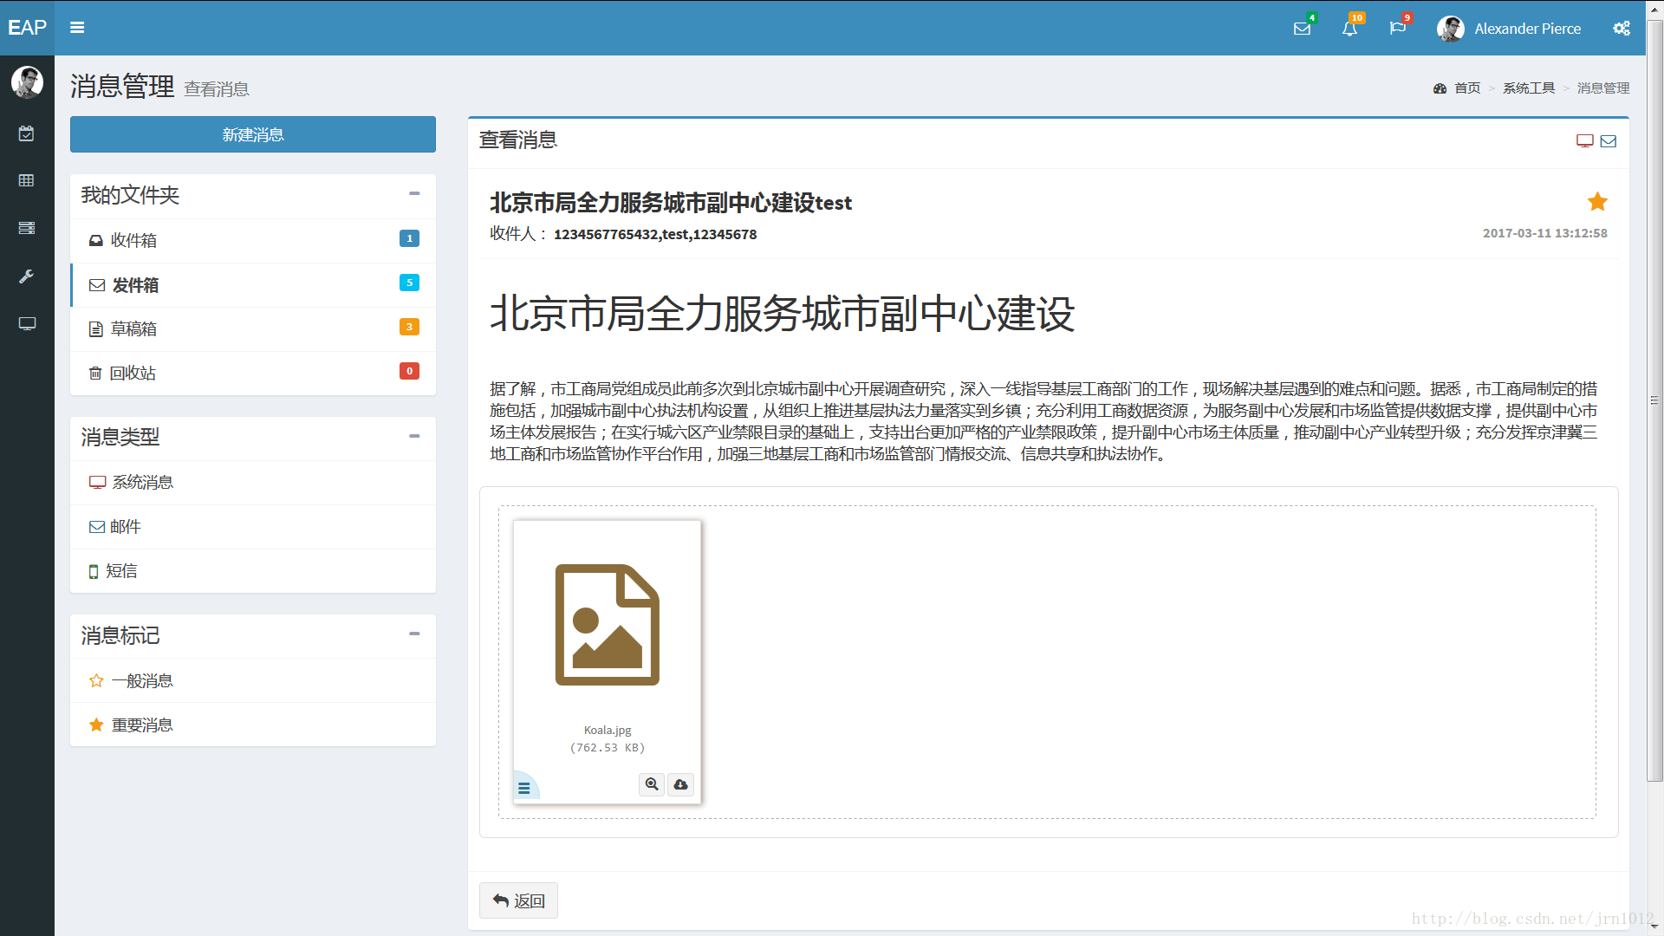1664x936 pixels.
Task: Open the settings gears in header
Action: (x=1622, y=29)
